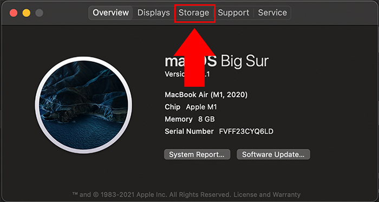Go to the Service tab
379x202 pixels.
272,13
